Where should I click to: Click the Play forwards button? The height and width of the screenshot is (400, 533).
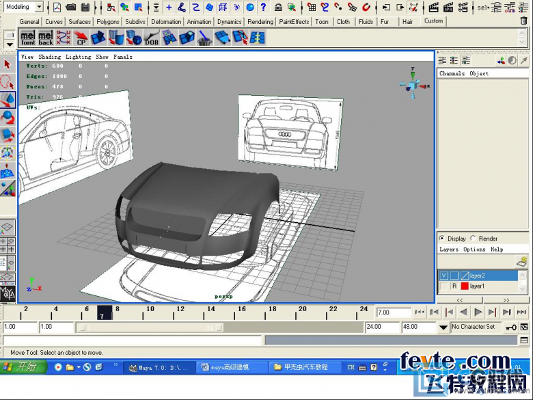click(x=478, y=312)
